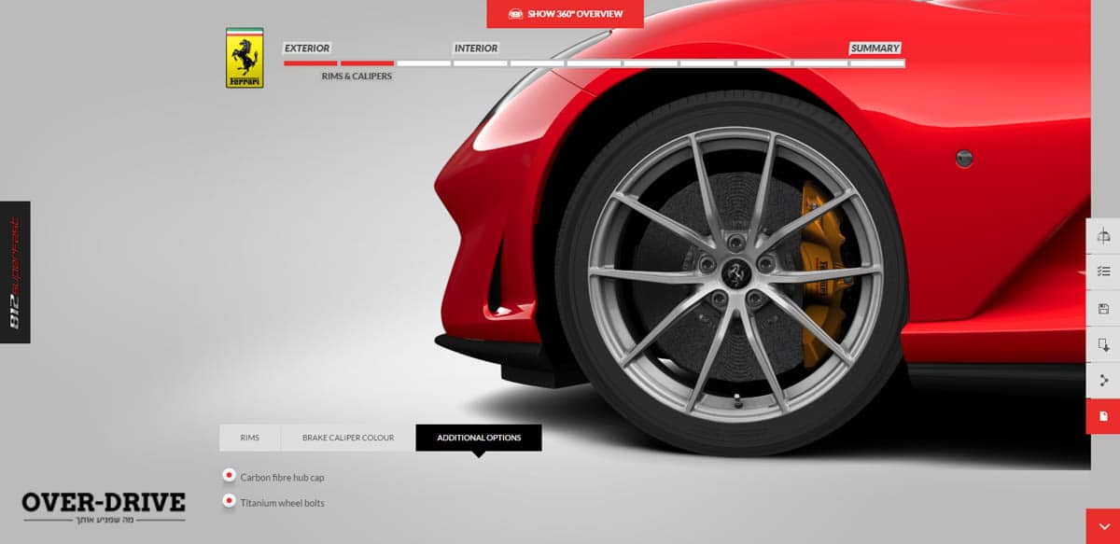This screenshot has width=1120, height=544.
Task: Expand the red chevron panel at bottom right
Action: pyautogui.click(x=1103, y=526)
